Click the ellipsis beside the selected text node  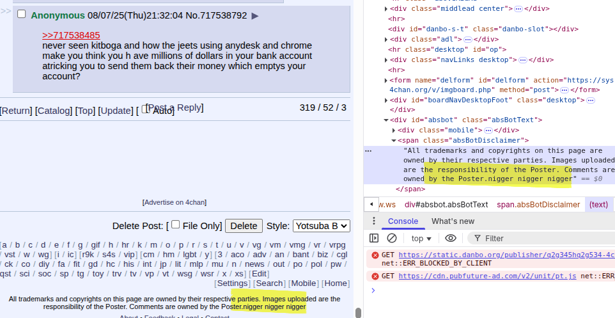[368, 151]
